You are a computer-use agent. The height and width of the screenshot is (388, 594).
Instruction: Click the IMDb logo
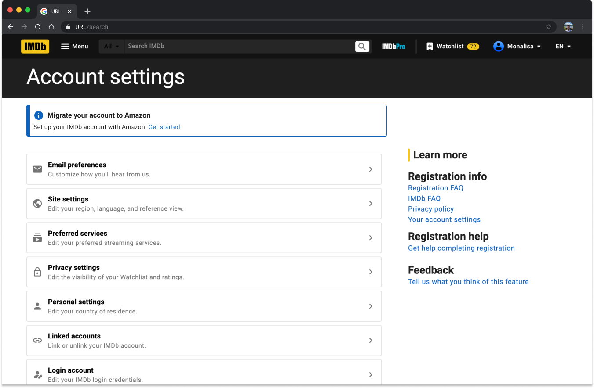point(35,46)
